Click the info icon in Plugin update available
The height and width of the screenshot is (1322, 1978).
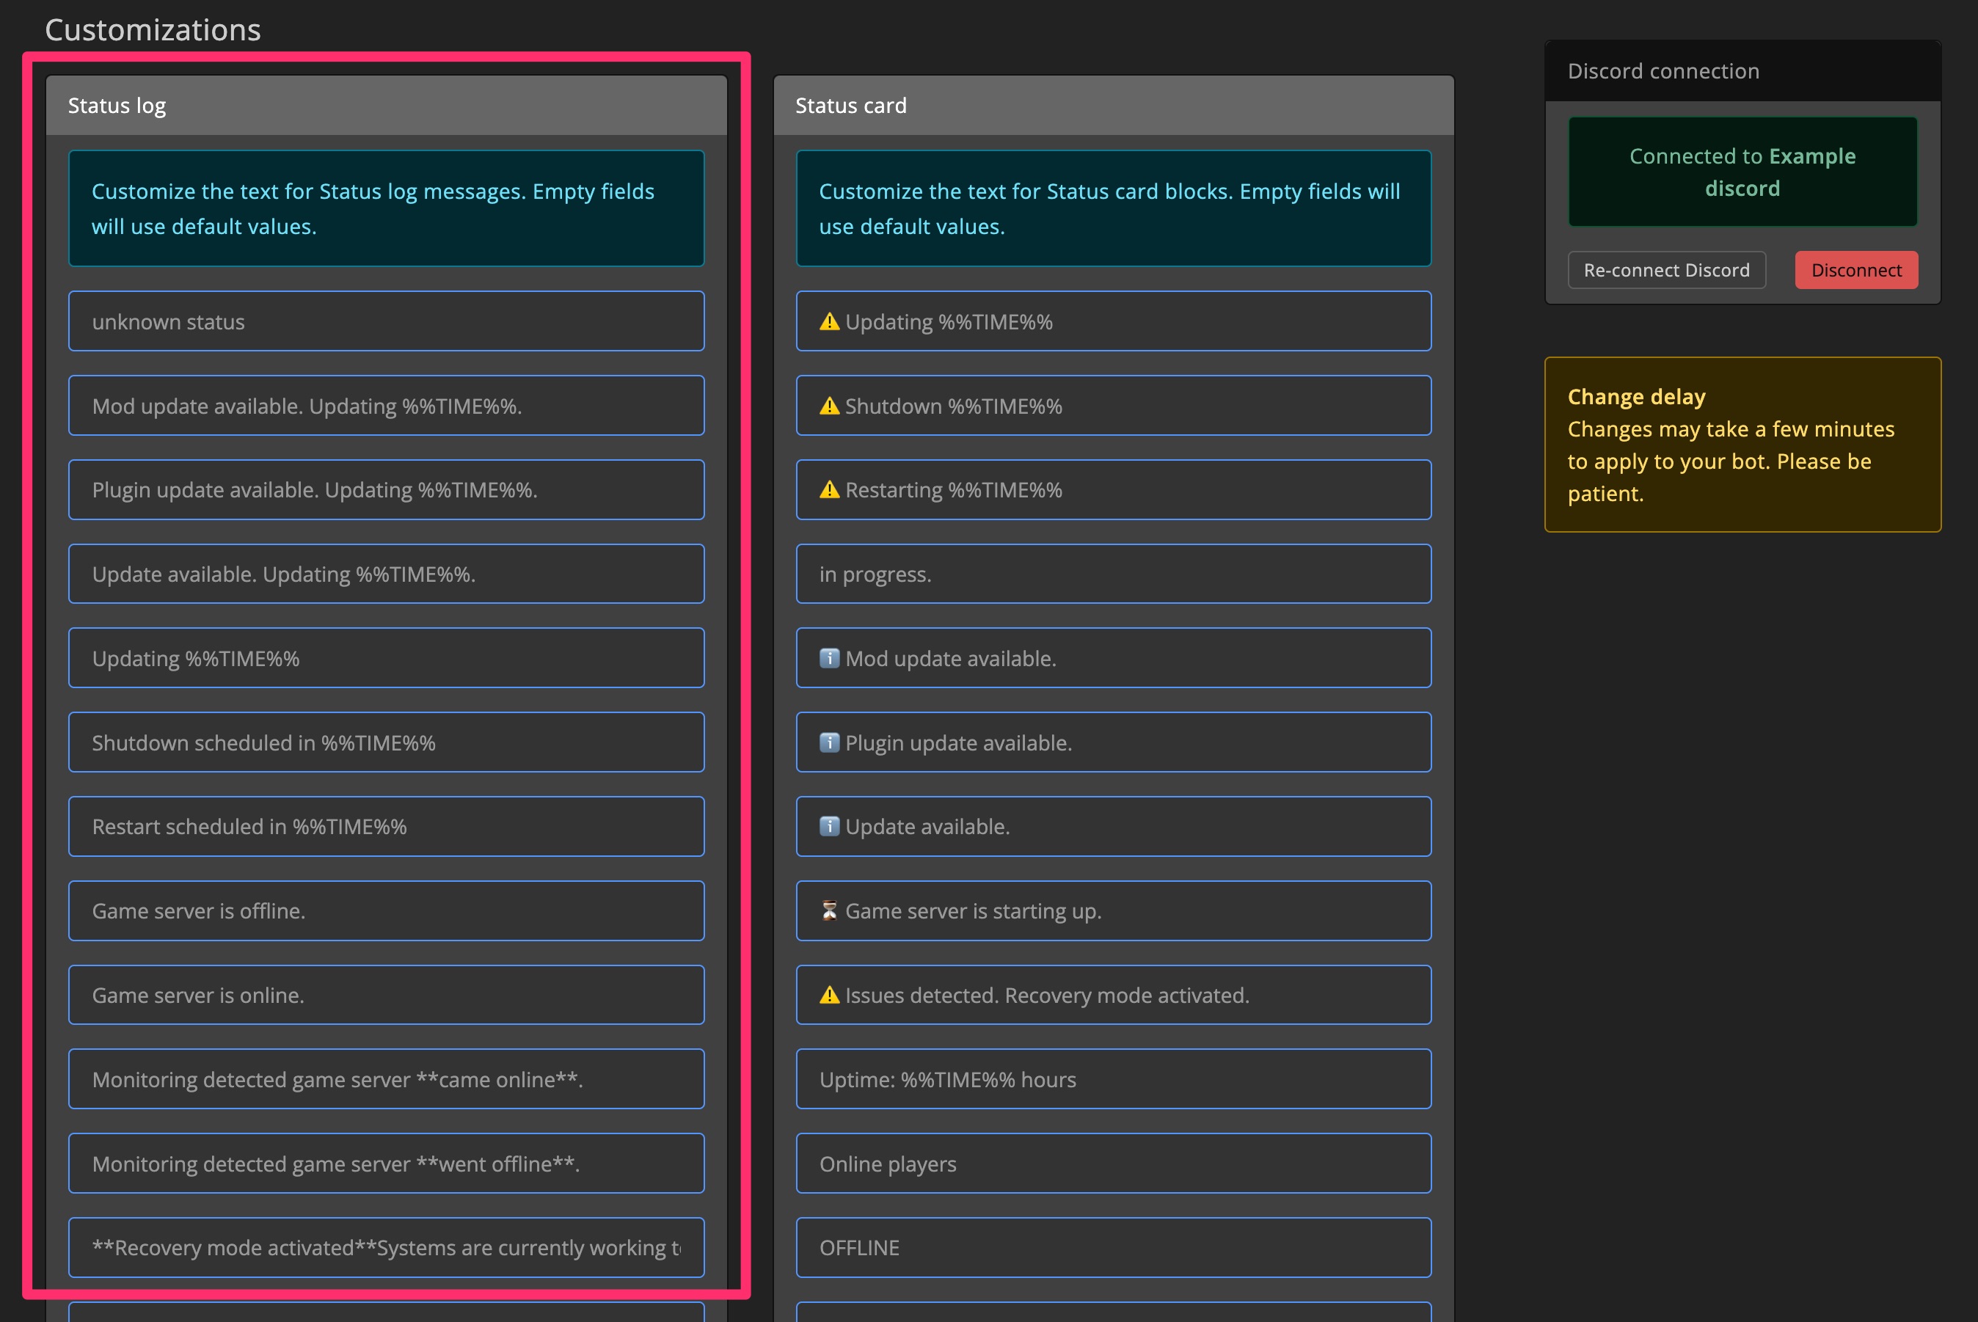[831, 742]
